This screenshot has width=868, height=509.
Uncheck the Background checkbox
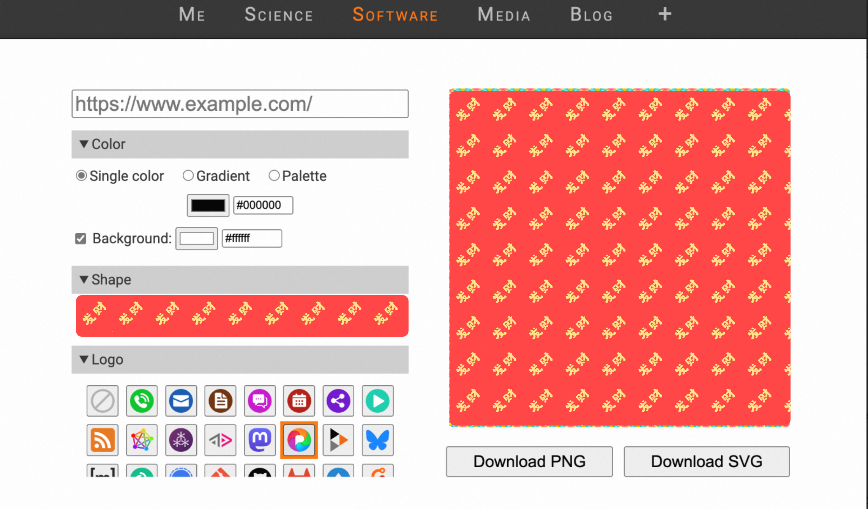80,239
